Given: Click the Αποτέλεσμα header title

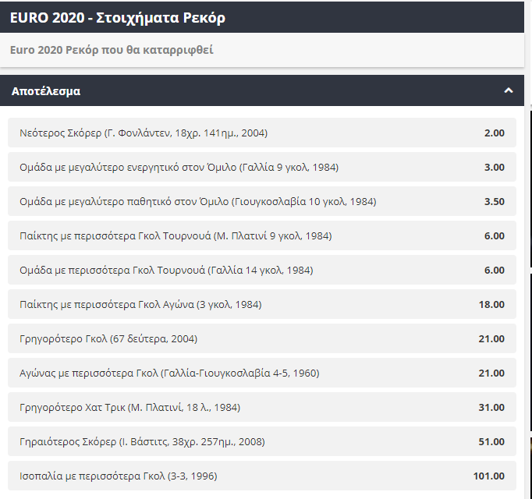Looking at the screenshot, I should (x=46, y=91).
